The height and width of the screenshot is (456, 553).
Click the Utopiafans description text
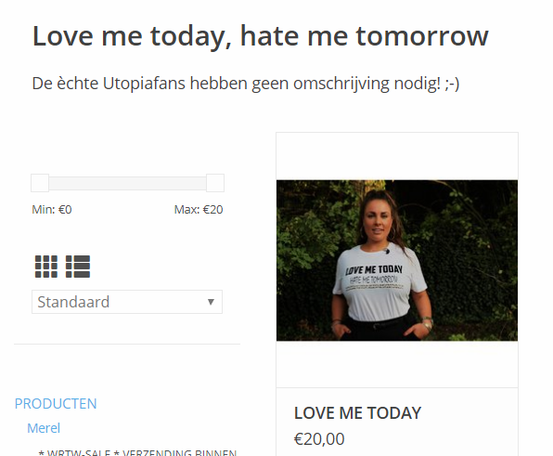(x=246, y=84)
